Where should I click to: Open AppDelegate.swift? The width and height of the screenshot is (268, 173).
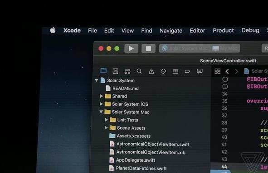[132, 160]
